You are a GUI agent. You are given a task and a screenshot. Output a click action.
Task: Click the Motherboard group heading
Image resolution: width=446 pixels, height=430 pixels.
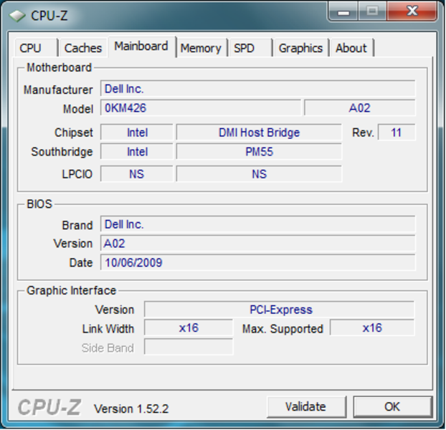click(59, 67)
